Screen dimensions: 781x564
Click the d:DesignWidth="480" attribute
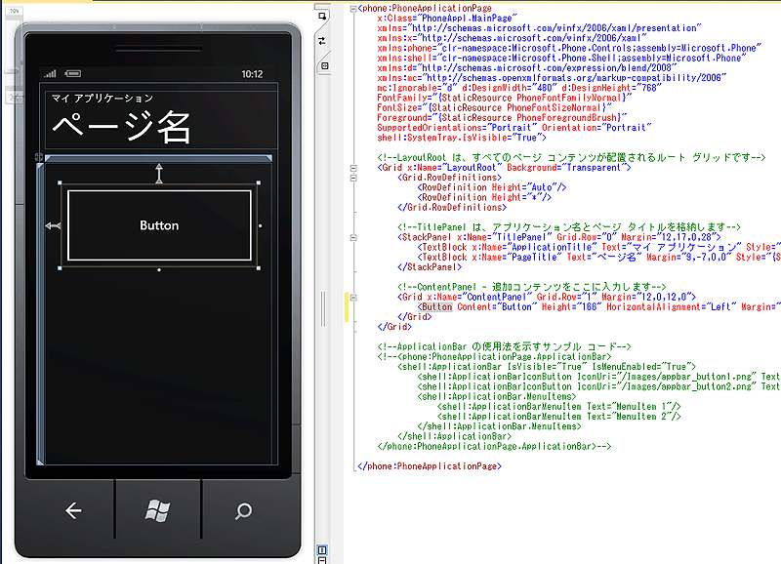508,88
